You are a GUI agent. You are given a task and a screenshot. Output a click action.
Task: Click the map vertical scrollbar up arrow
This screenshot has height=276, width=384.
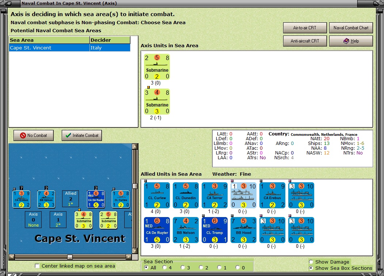(x=135, y=146)
